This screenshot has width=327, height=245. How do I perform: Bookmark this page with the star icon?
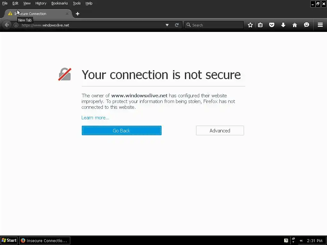(250, 25)
